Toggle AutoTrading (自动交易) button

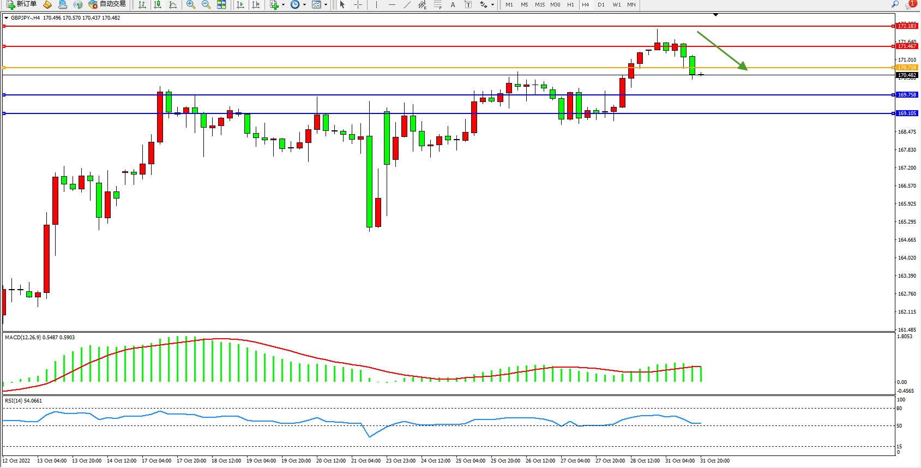click(x=107, y=4)
